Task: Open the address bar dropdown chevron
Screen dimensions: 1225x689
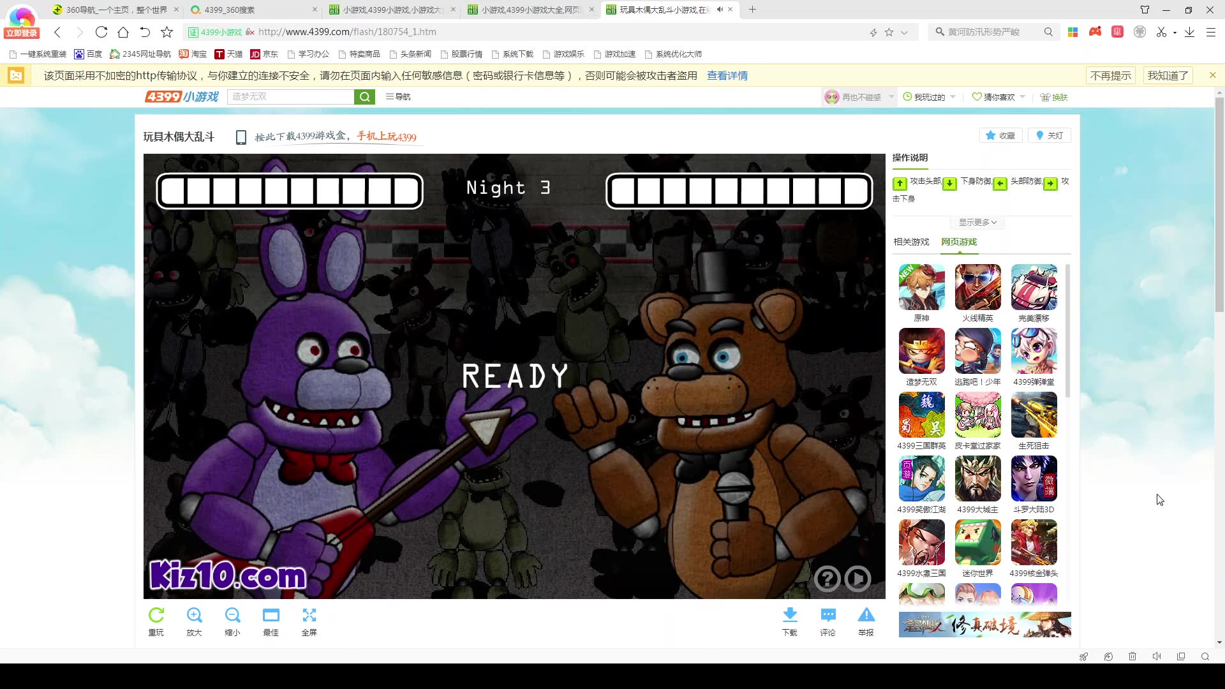Action: pyautogui.click(x=904, y=33)
